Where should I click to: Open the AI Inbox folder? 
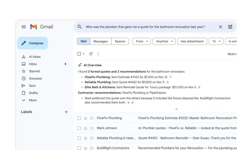(34, 57)
